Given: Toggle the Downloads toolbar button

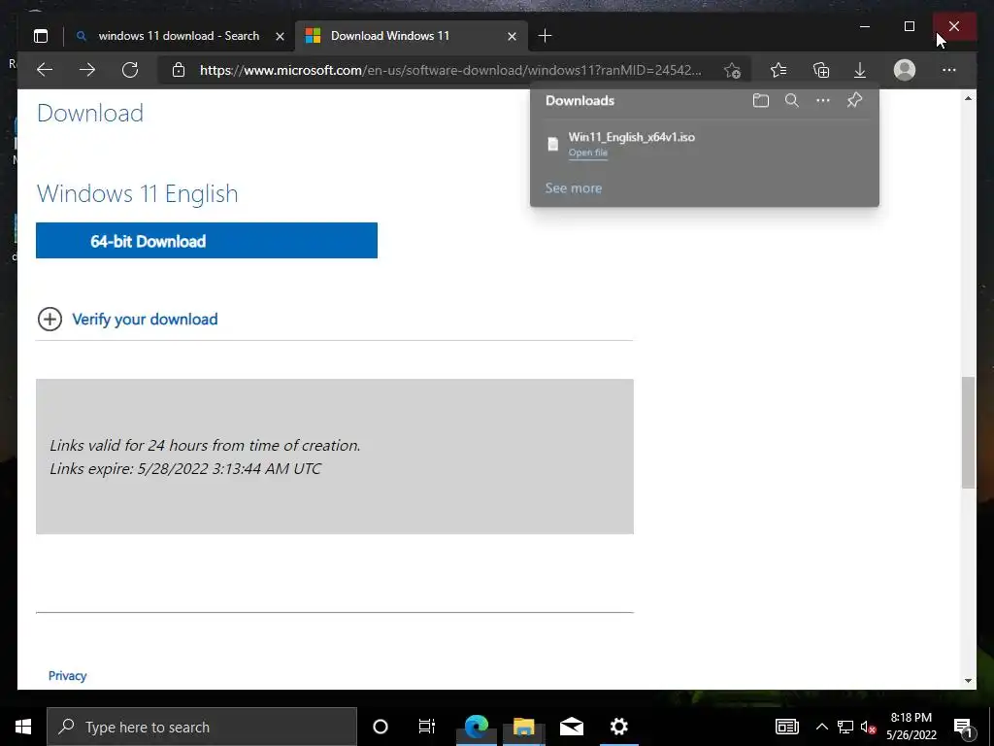Looking at the screenshot, I should (x=860, y=70).
